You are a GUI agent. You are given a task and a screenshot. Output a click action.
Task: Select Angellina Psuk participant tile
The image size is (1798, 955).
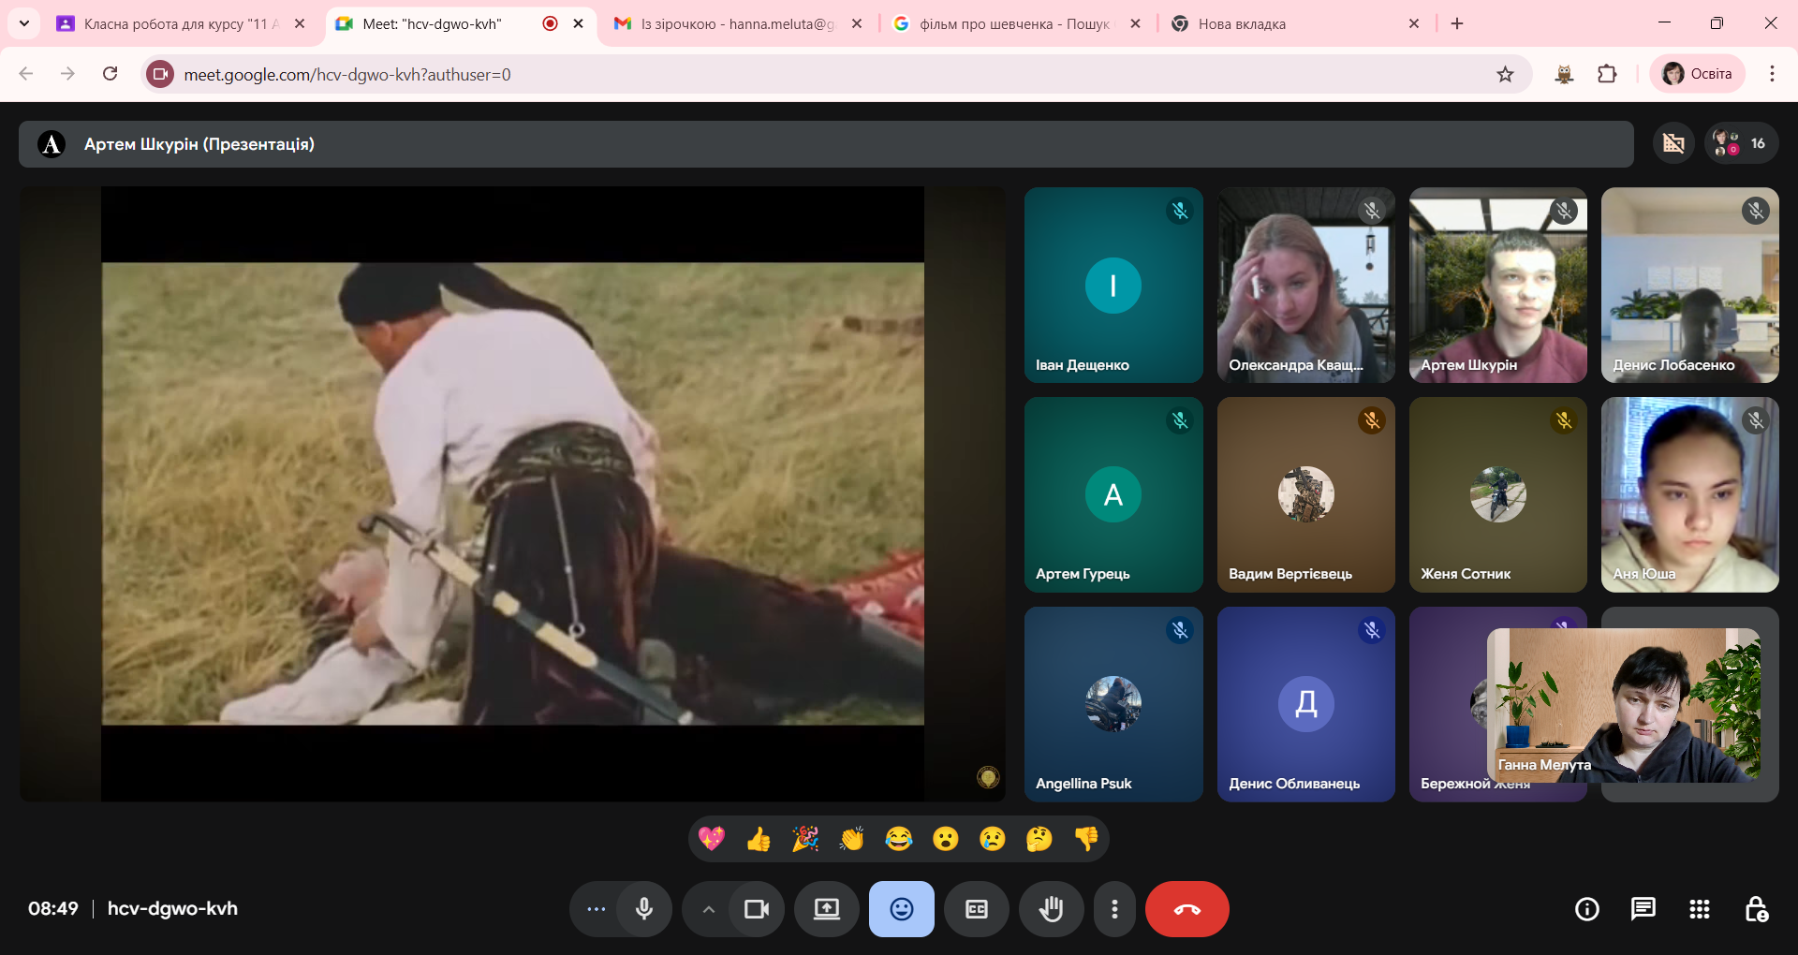pyautogui.click(x=1113, y=704)
